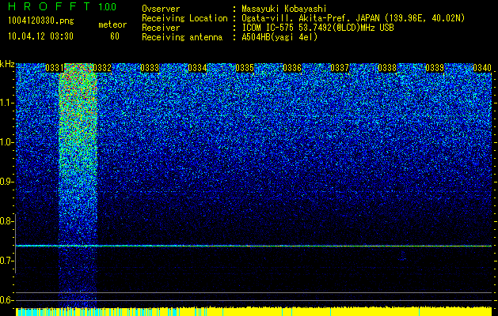
Task: Click the Receiver field label
Action: 161,28
